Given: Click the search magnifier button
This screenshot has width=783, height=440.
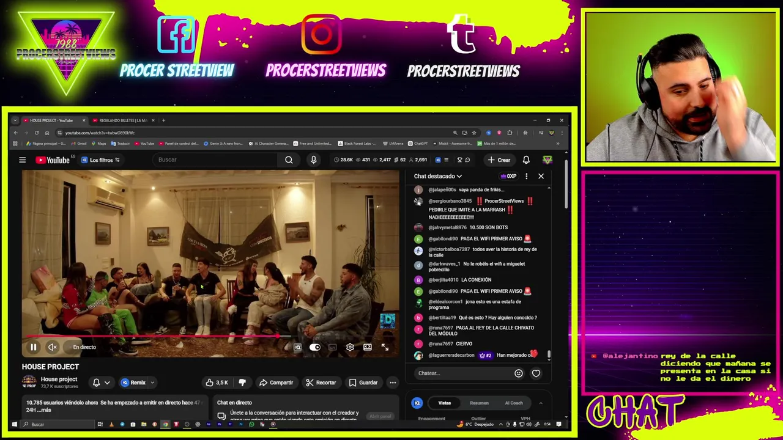Looking at the screenshot, I should point(289,160).
